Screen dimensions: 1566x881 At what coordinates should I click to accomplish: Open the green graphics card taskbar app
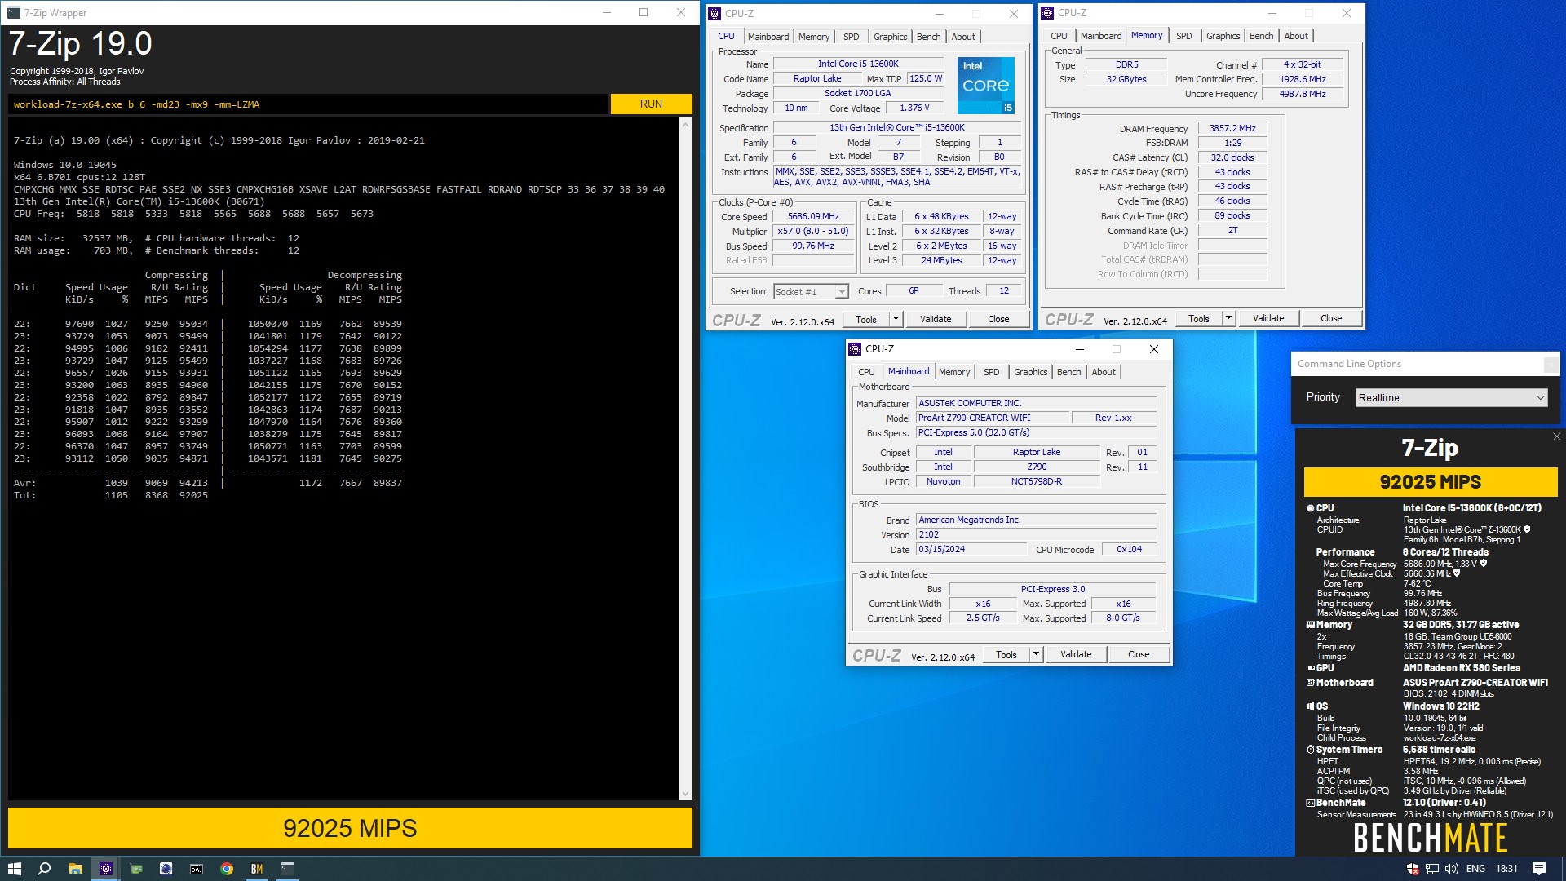(x=136, y=869)
